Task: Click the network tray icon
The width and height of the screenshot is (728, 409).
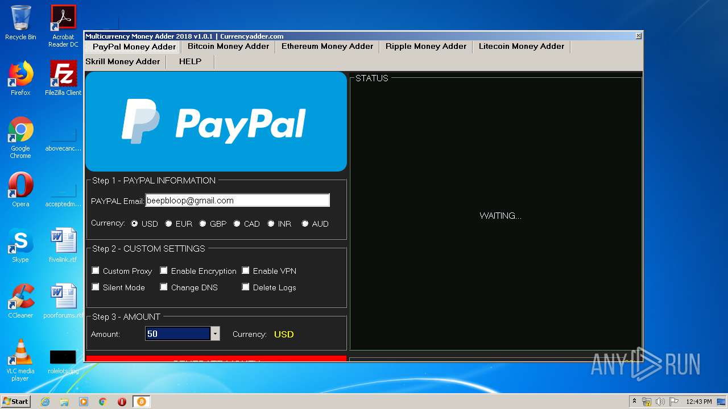Action: click(647, 402)
